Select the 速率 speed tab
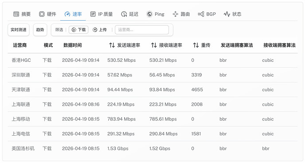306x163 pixels. tap(73, 14)
